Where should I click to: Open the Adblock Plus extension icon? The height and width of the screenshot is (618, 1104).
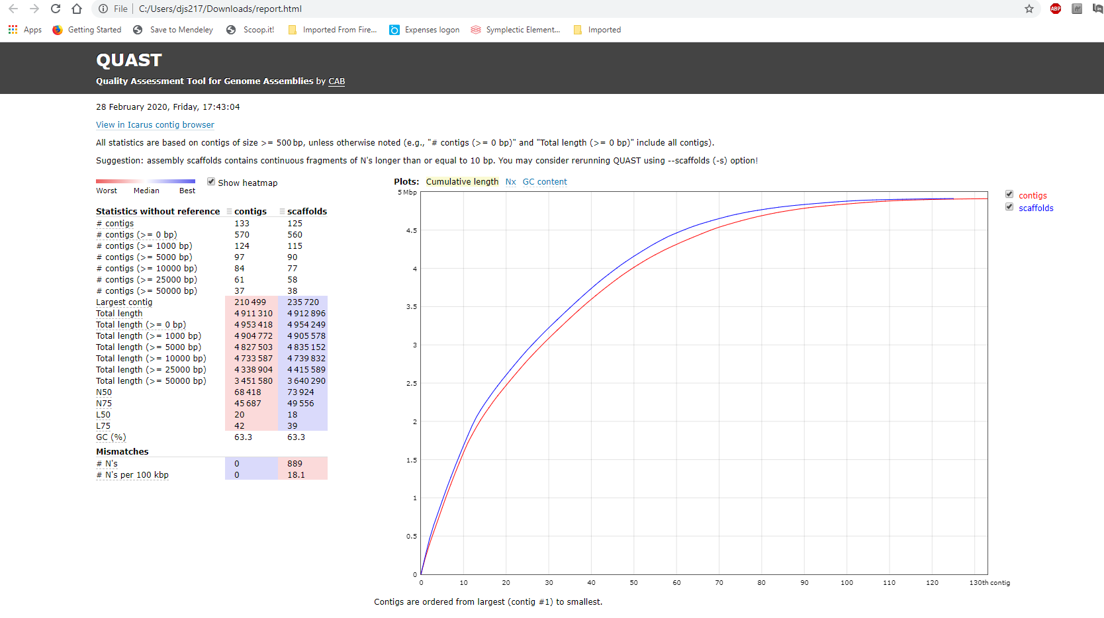(x=1056, y=9)
